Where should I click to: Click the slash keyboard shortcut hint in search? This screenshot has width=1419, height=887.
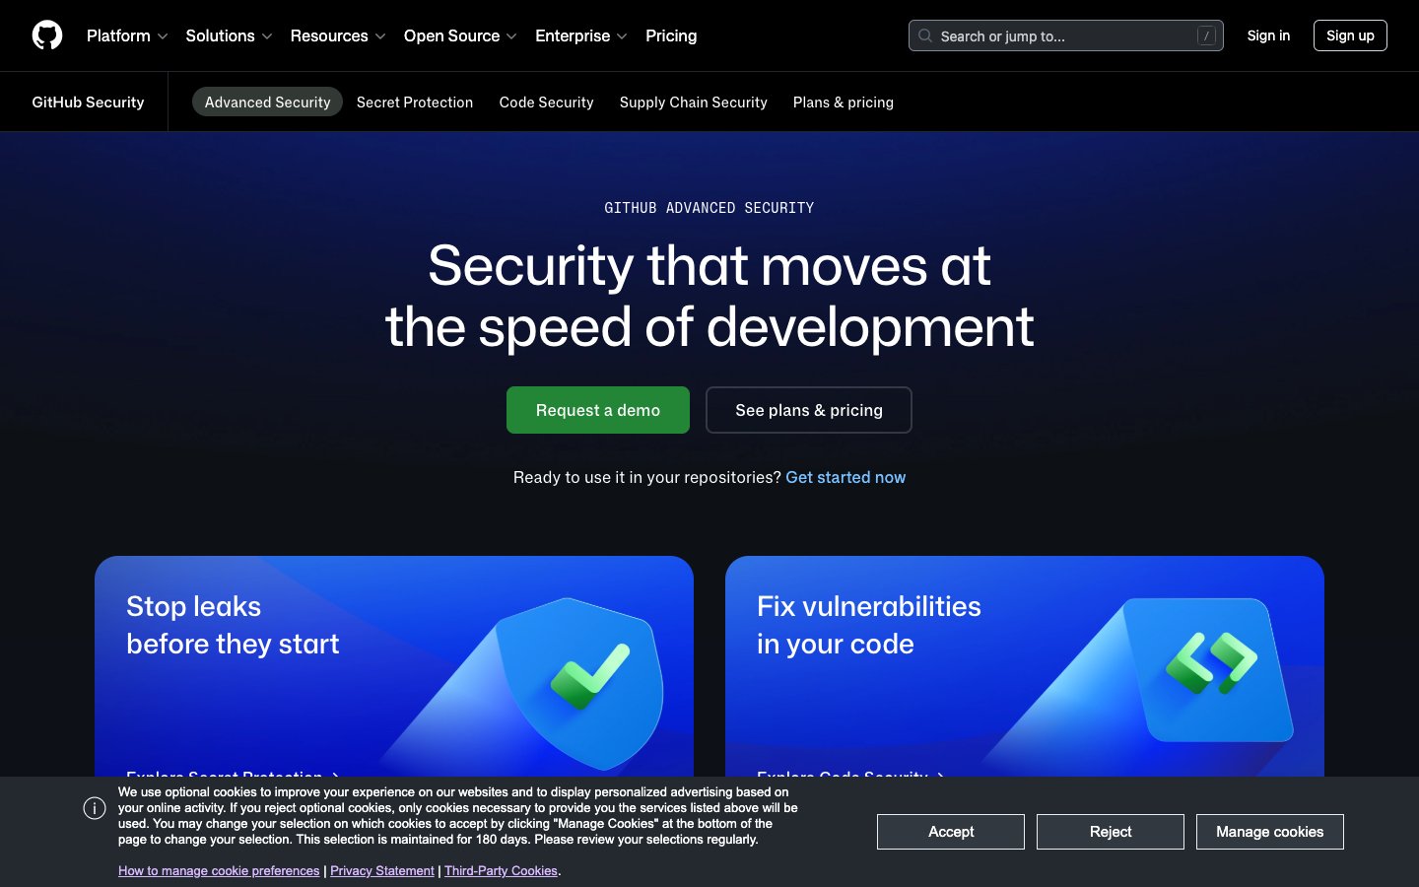(x=1206, y=34)
